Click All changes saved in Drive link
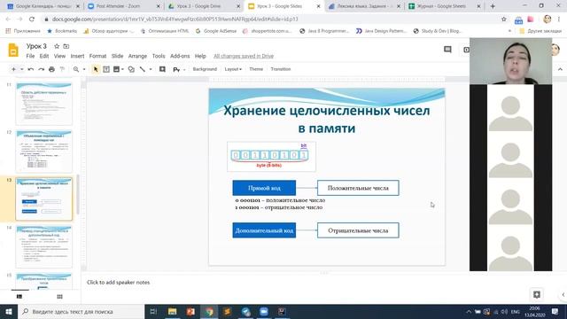 244,56
